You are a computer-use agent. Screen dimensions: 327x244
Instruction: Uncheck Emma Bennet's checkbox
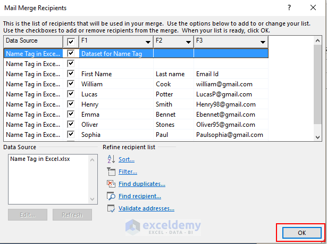pyautogui.click(x=71, y=114)
